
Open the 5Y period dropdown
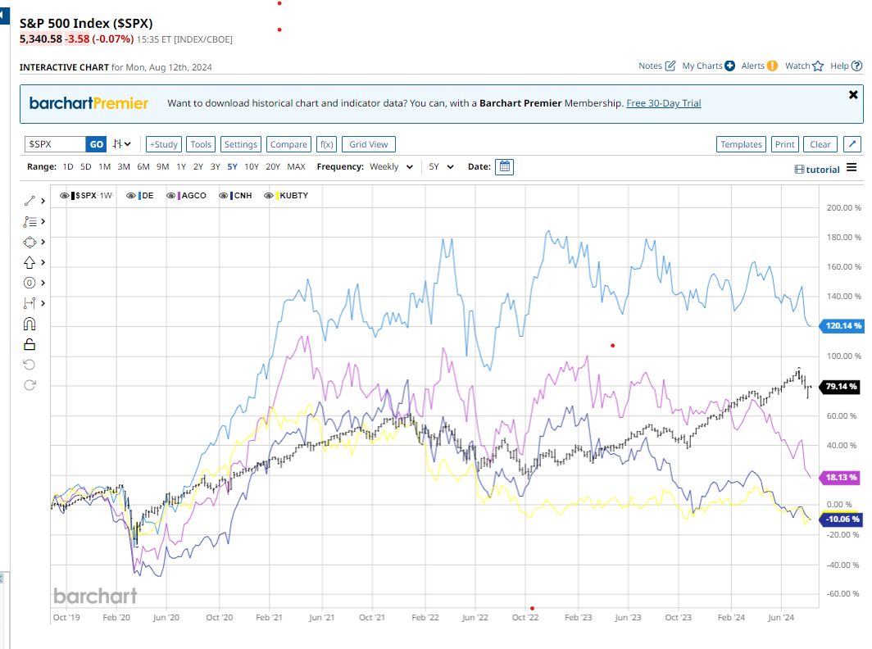coord(442,167)
